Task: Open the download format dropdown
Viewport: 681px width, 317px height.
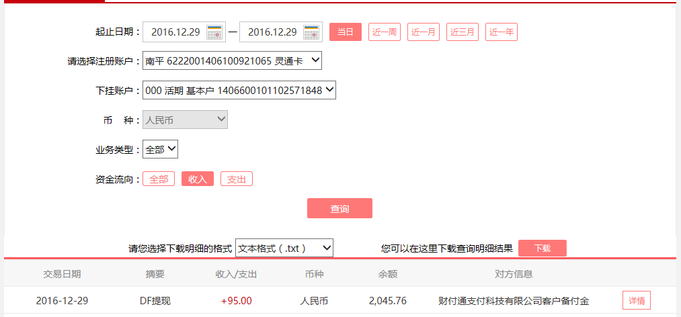Action: 284,248
